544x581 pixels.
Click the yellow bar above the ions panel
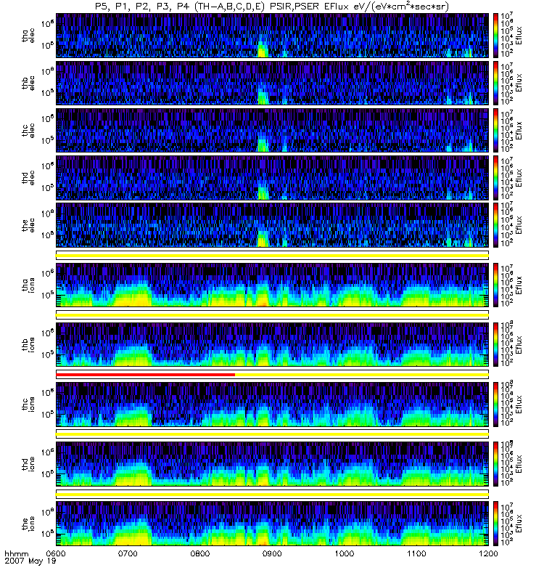click(x=272, y=494)
